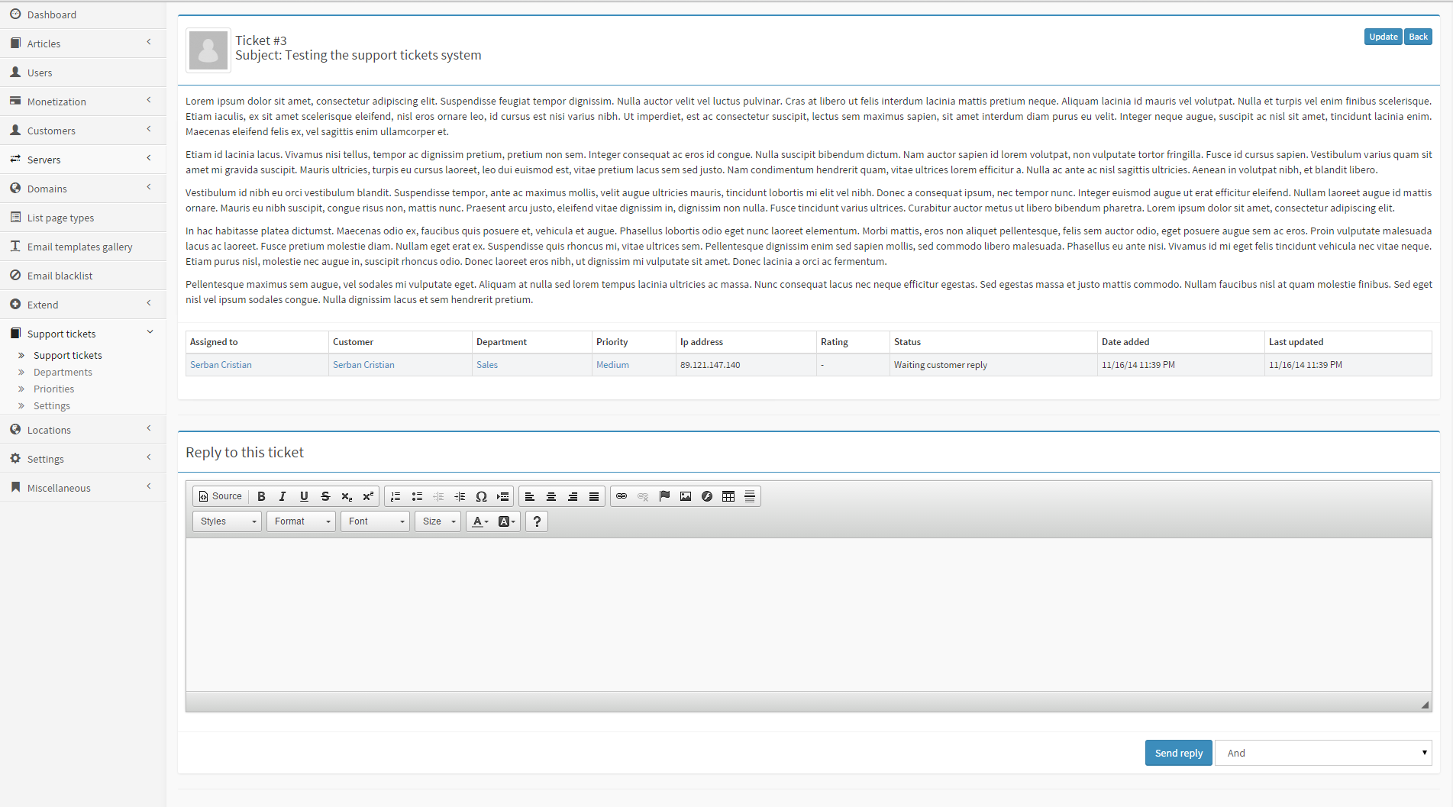This screenshot has height=807, width=1453.
Task: Expand the Monetization sidebar menu
Action: pos(82,102)
